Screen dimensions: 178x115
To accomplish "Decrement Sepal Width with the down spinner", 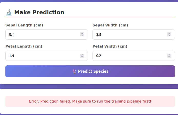I will tap(169, 35).
